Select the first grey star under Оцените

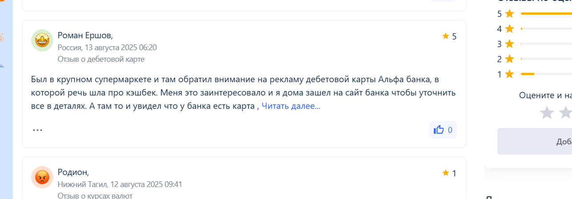point(547,112)
